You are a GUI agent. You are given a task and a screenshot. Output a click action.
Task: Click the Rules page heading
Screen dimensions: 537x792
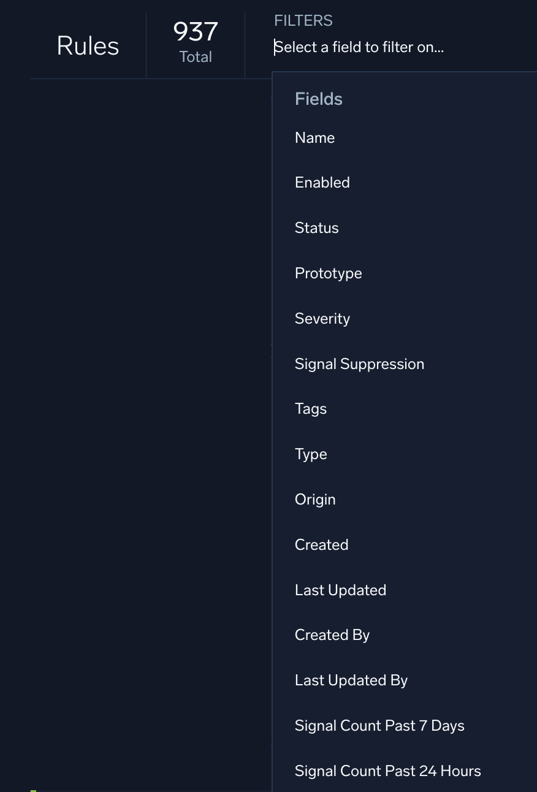[88, 46]
